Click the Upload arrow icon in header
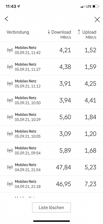103x224 pixels. [x=79, y=32]
